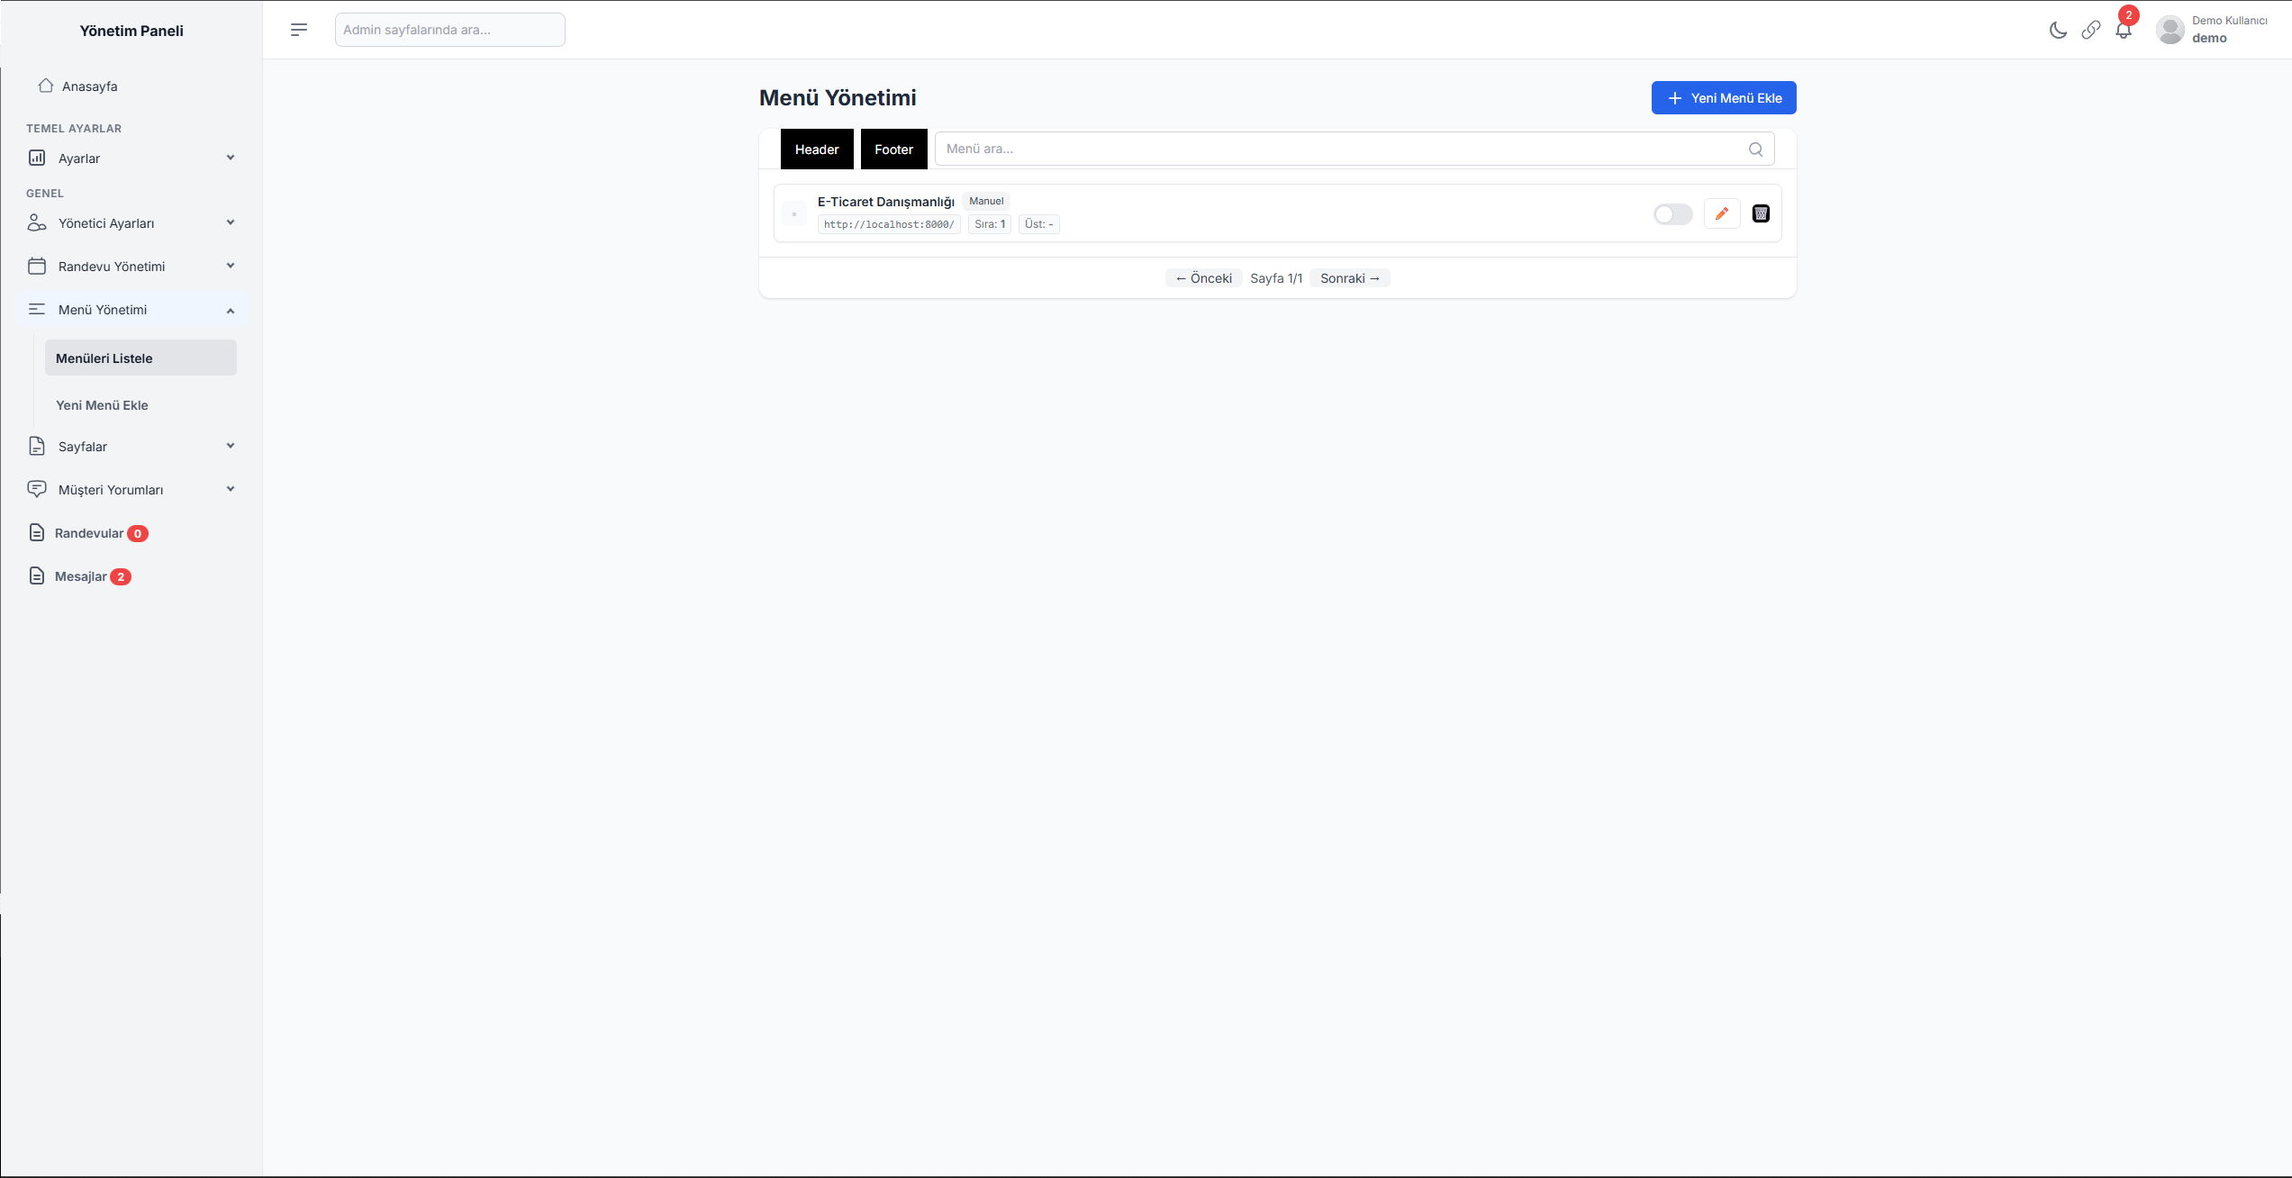Click the hamburger sidebar toggle icon
Image resolution: width=2292 pixels, height=1178 pixels.
coord(299,30)
